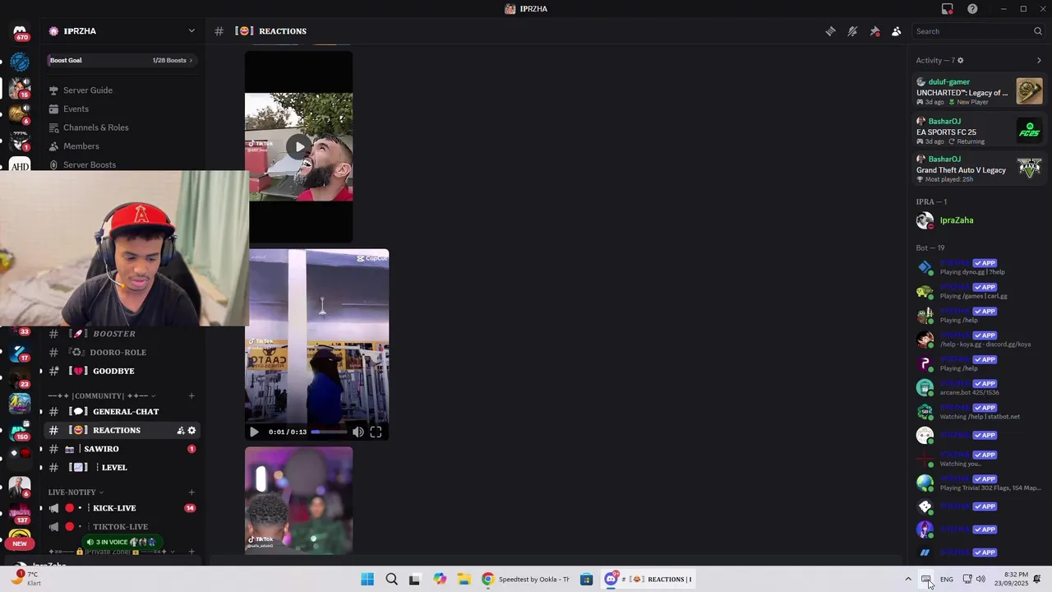The image size is (1052, 592).
Task: Toggle the member list icon
Action: [897, 31]
